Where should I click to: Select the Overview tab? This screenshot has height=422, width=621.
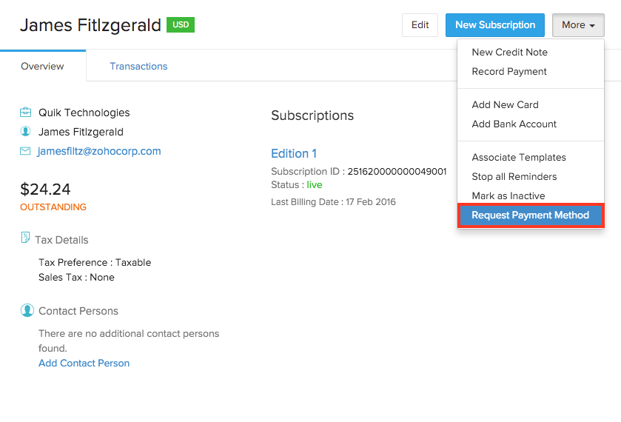pos(42,66)
